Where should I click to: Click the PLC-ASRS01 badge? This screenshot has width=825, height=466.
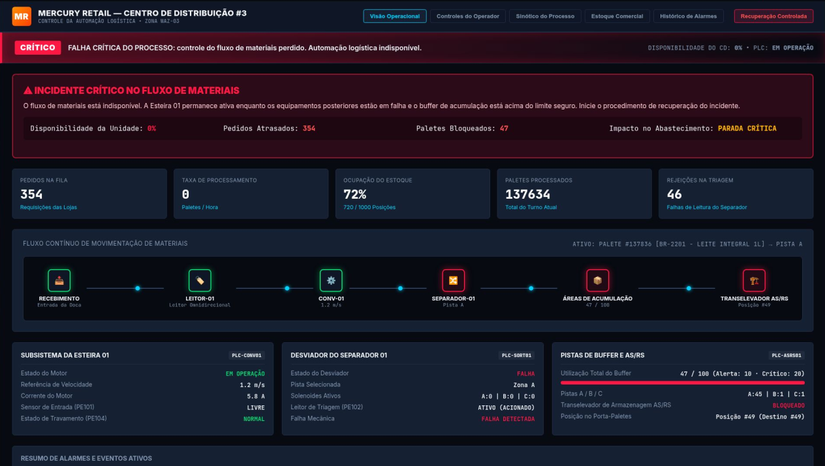pos(786,355)
